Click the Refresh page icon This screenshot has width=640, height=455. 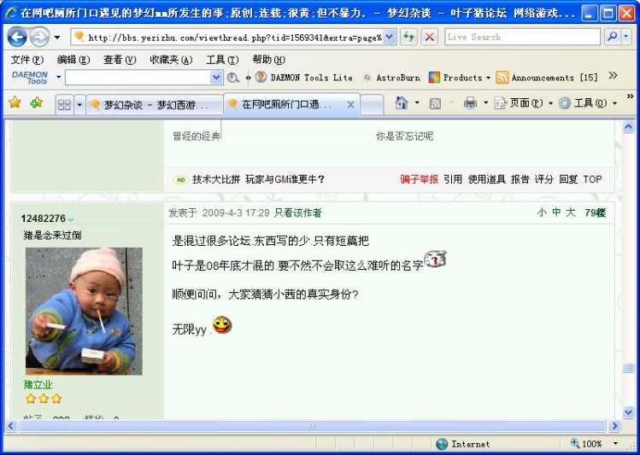(409, 37)
